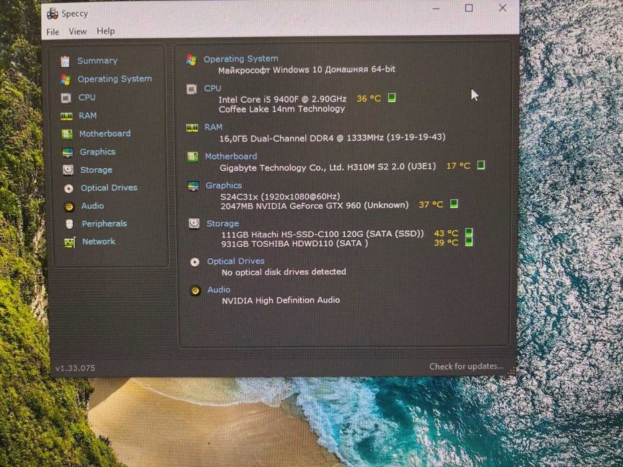623x467 pixels.
Task: Click the memory icon next to RAM heading
Action: [192, 127]
